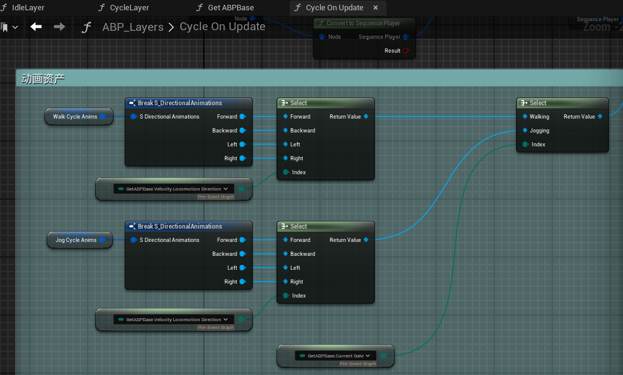Switch to the CycleLayer tab

(123, 7)
